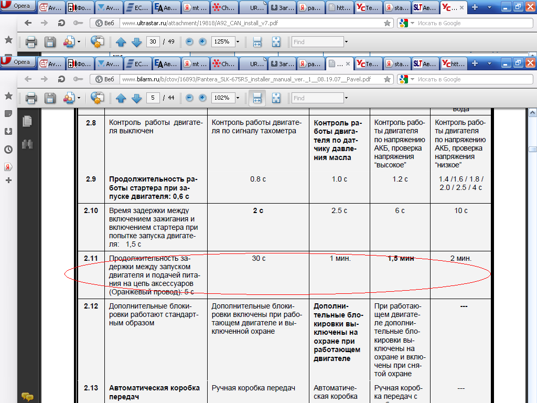The image size is (537, 403).
Task: Click the Google search field in the ultrastar.ru window
Action: (x=474, y=23)
